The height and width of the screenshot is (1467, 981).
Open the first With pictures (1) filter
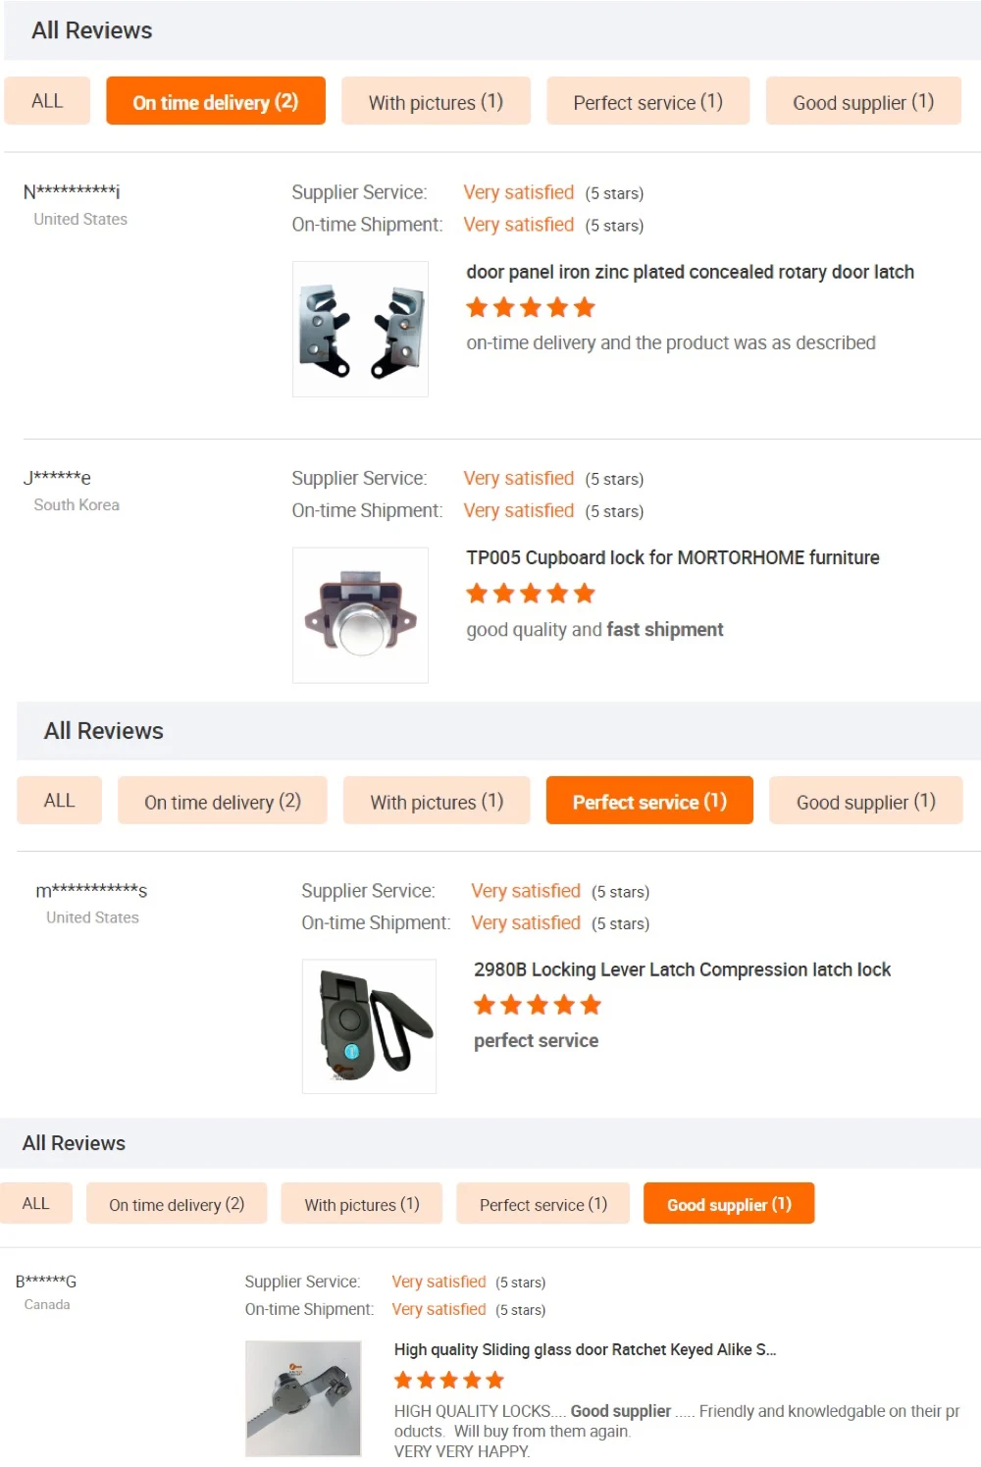[x=436, y=101]
